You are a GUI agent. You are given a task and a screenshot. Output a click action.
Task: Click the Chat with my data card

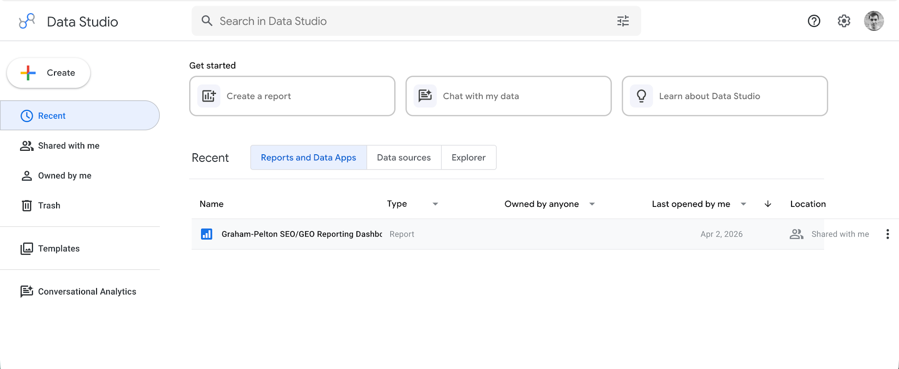(508, 96)
